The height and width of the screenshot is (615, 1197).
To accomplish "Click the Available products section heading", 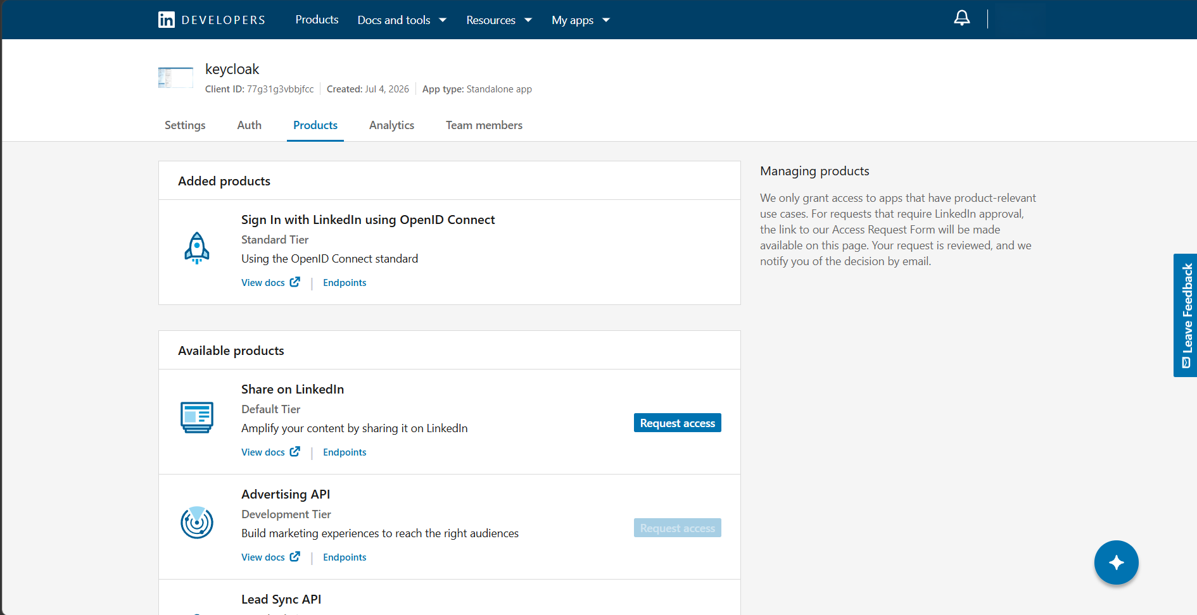I will click(x=231, y=351).
